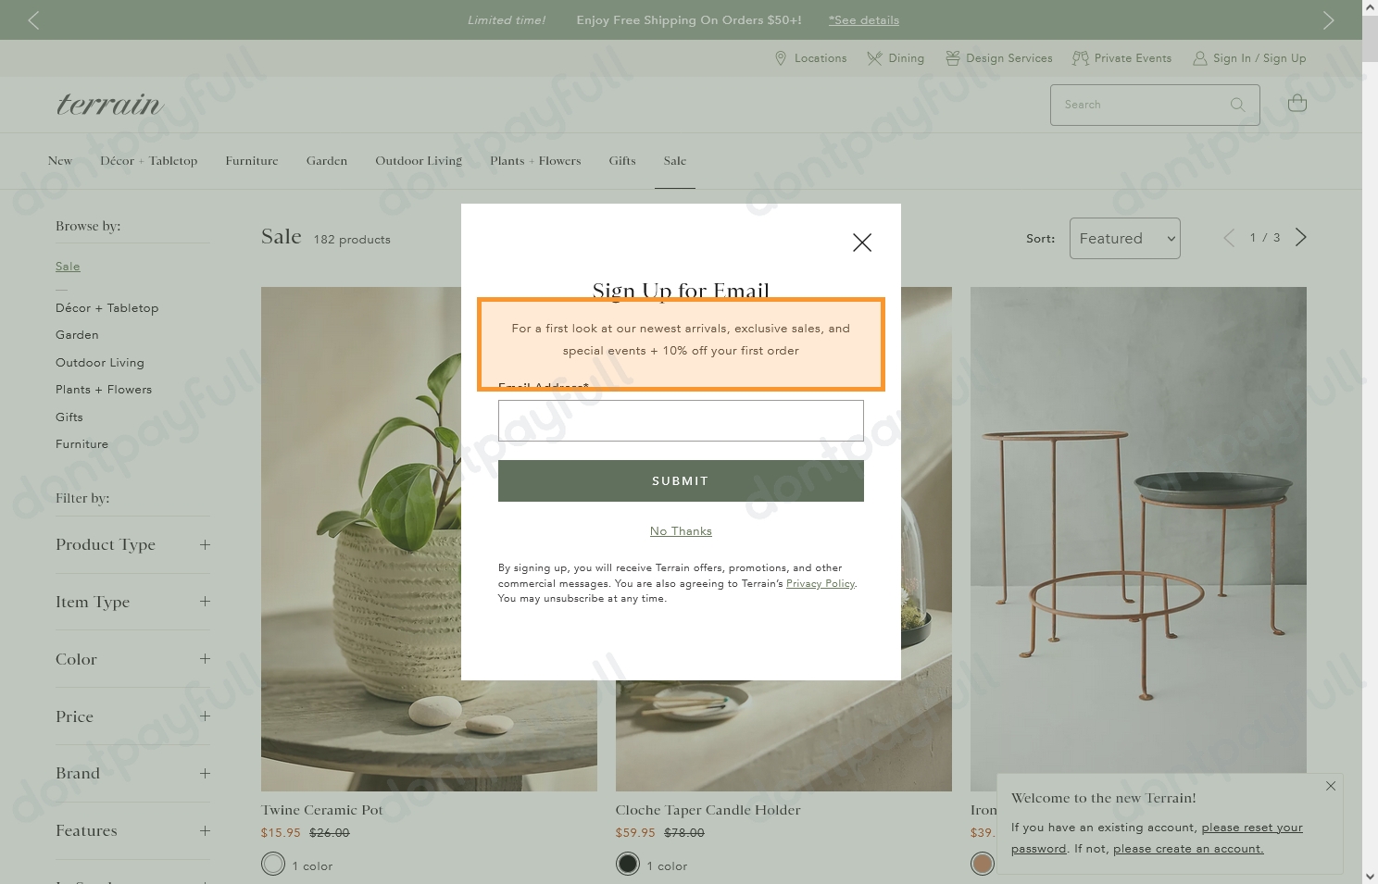Dismiss the Welcome to new Terrain notice

(x=1330, y=786)
